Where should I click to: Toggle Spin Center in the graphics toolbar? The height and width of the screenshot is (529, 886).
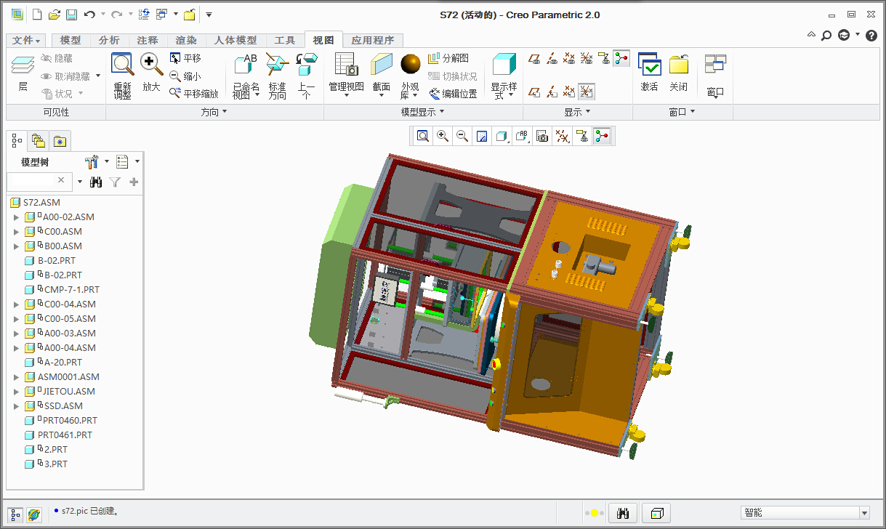(x=602, y=136)
